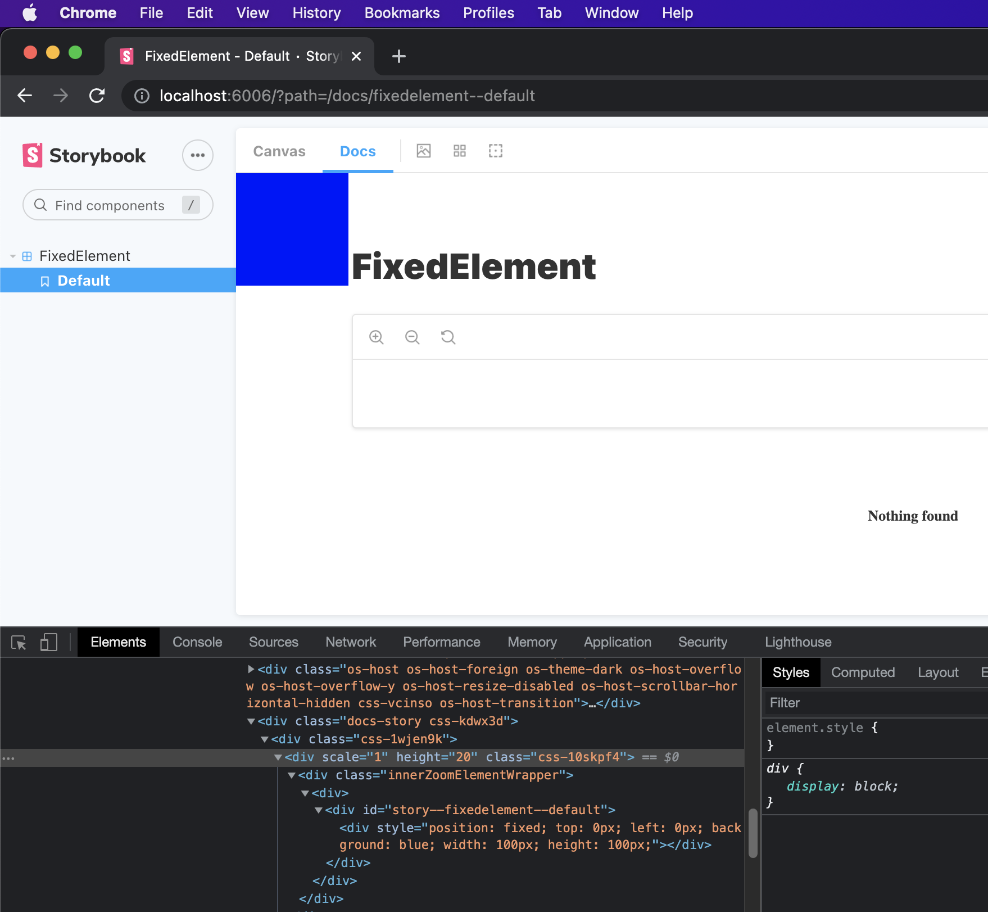Screen dimensions: 988x912
Task: Zoom out on the story preview
Action: (x=413, y=337)
